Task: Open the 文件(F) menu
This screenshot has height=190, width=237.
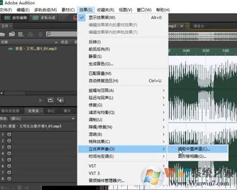Action: pos(6,10)
